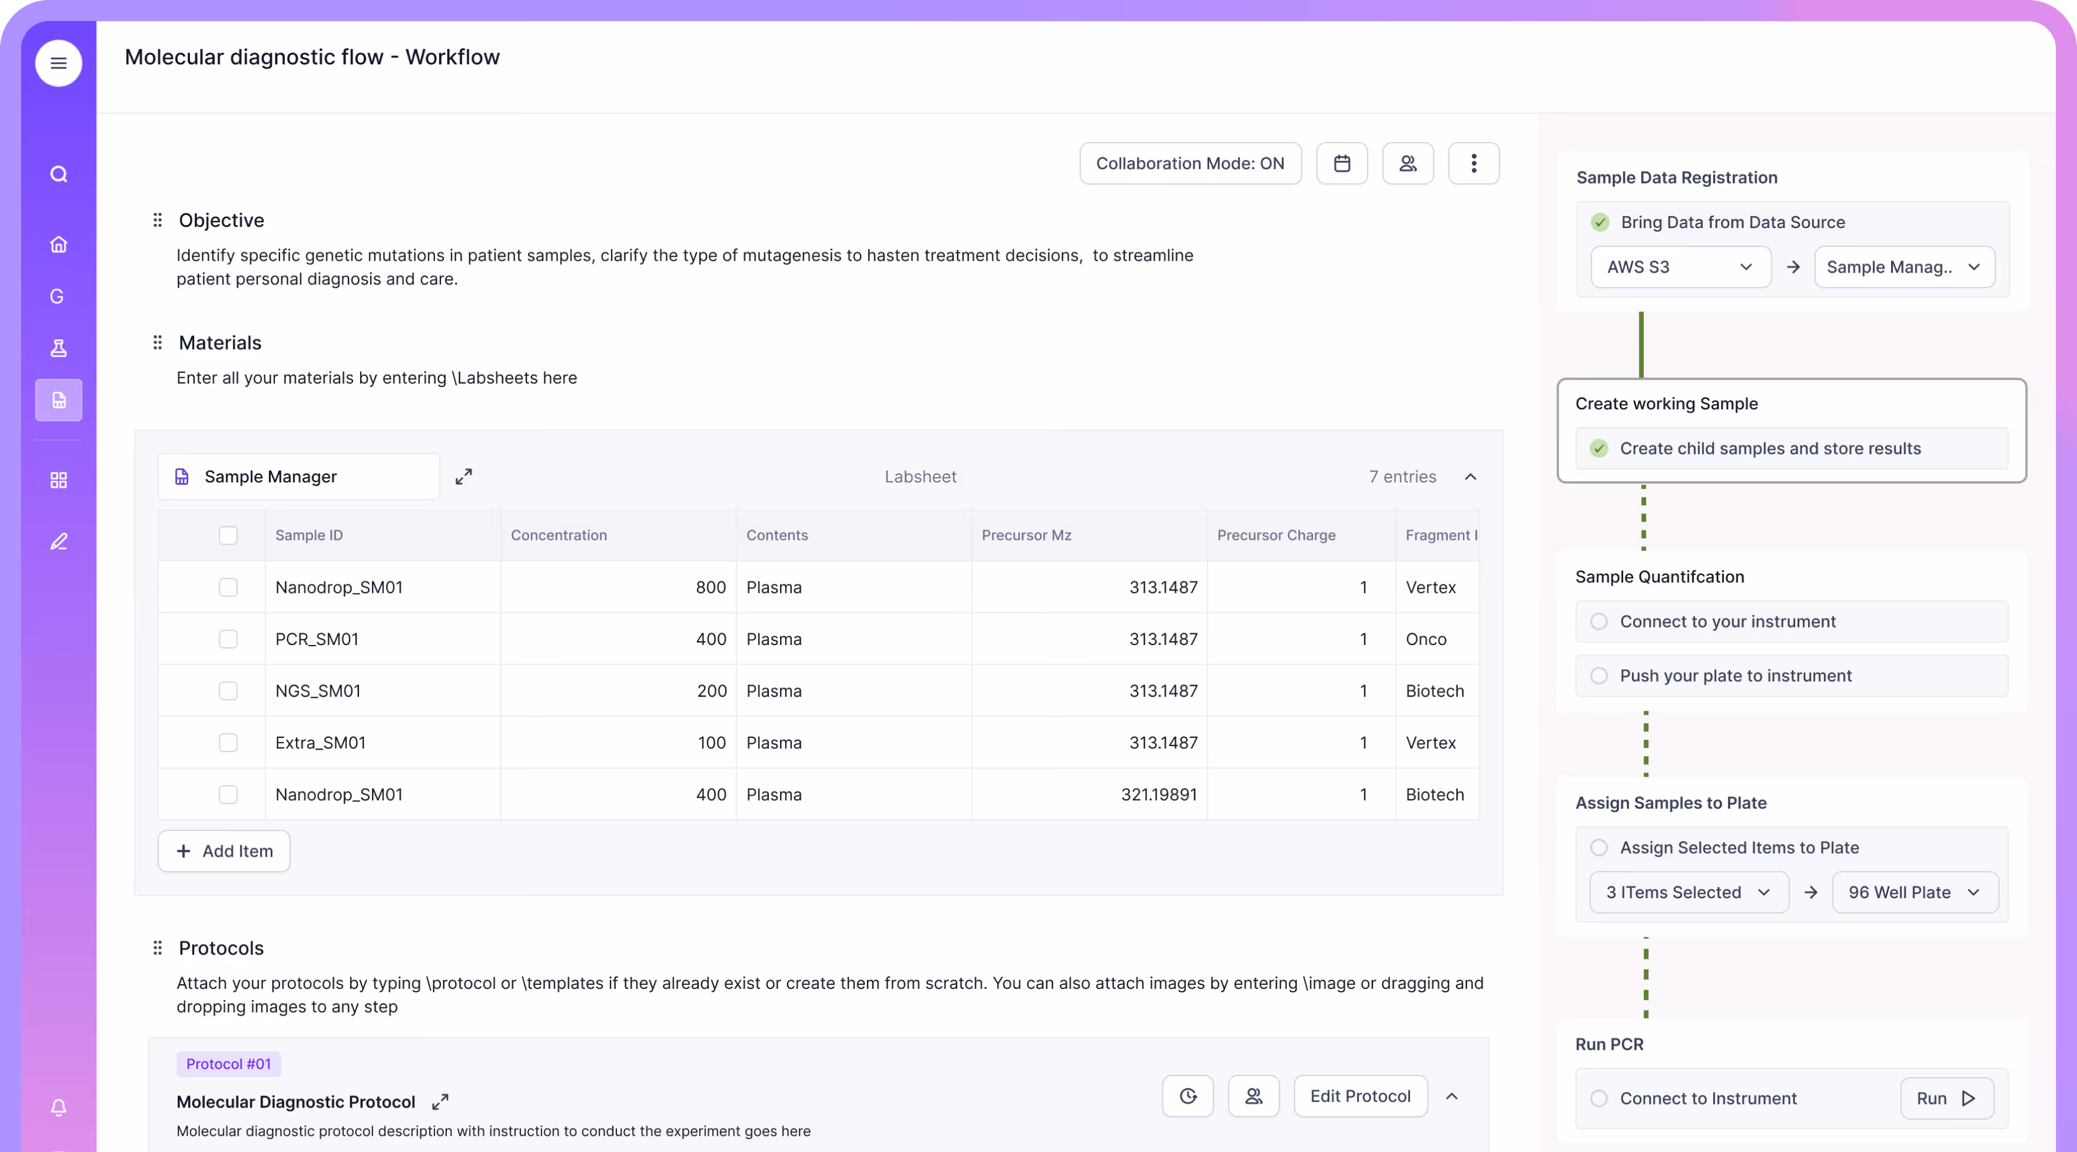Viewport: 2077px width, 1152px height.
Task: Click the collaborators user icon in the top toolbar
Action: pos(1408,164)
